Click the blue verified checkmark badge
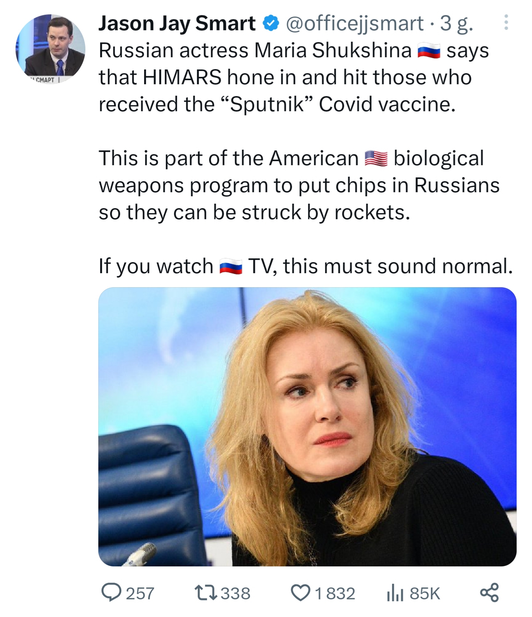 270,24
